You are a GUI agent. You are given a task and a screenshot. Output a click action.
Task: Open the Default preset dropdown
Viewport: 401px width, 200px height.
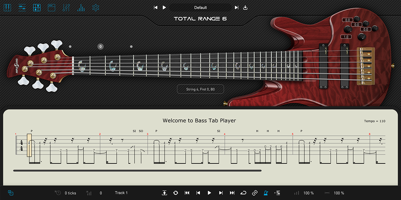pos(200,7)
